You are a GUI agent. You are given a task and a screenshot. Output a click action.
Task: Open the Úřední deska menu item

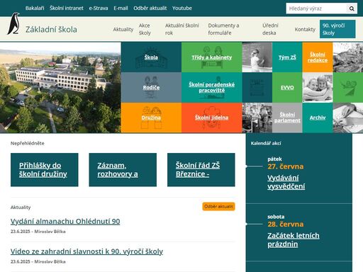click(270, 29)
